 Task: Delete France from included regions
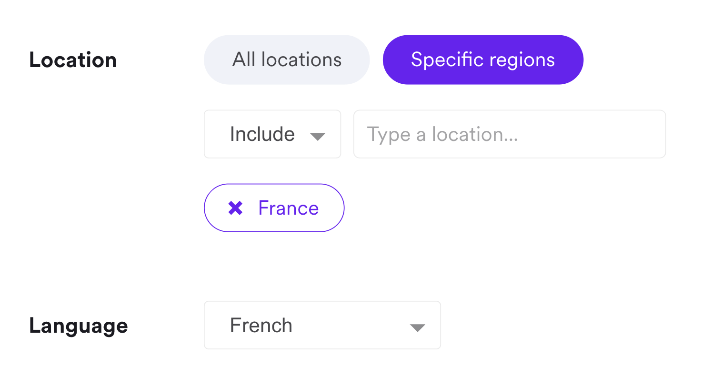pyautogui.click(x=235, y=208)
